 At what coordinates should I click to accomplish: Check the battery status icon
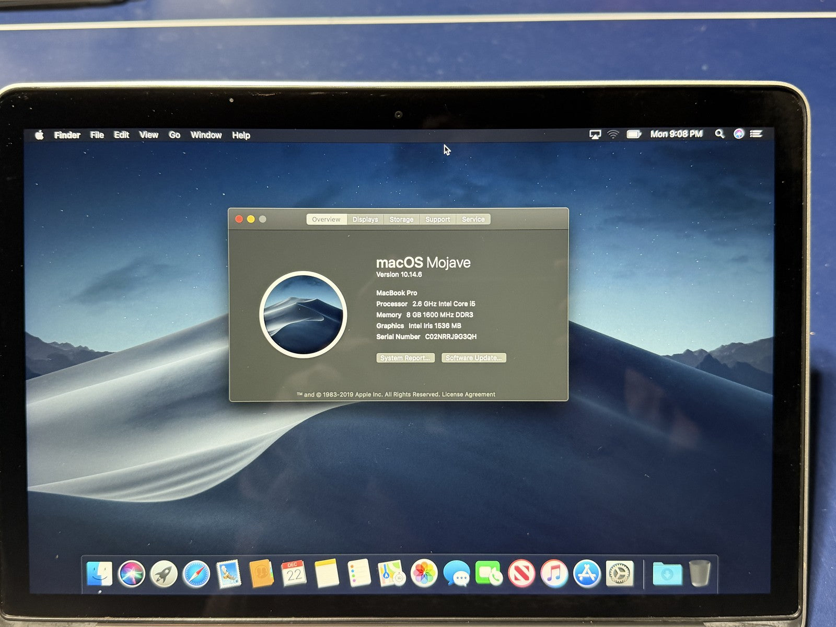634,134
